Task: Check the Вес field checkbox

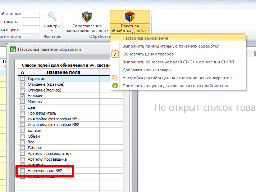Action: (23, 142)
